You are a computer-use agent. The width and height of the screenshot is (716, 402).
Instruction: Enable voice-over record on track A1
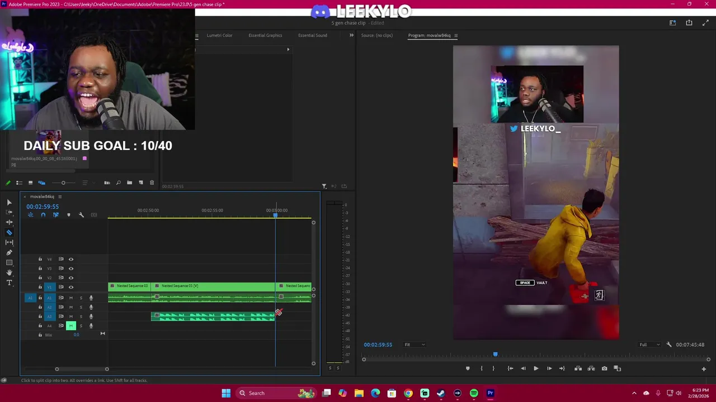pyautogui.click(x=91, y=298)
